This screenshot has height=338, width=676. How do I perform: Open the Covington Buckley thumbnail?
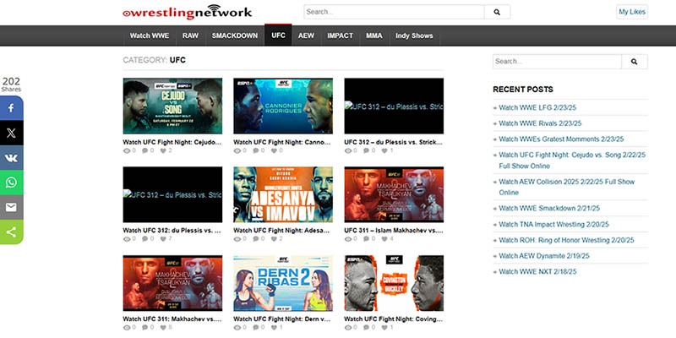[x=394, y=283]
